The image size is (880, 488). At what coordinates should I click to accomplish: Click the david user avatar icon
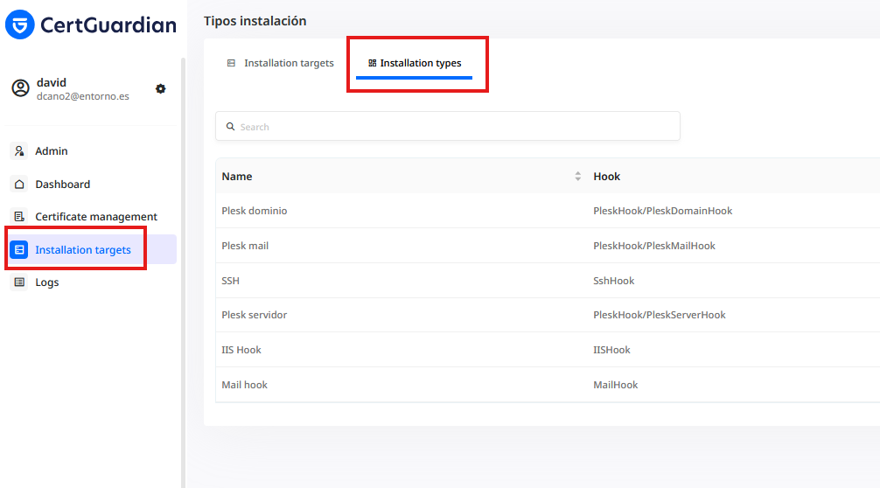coord(21,88)
